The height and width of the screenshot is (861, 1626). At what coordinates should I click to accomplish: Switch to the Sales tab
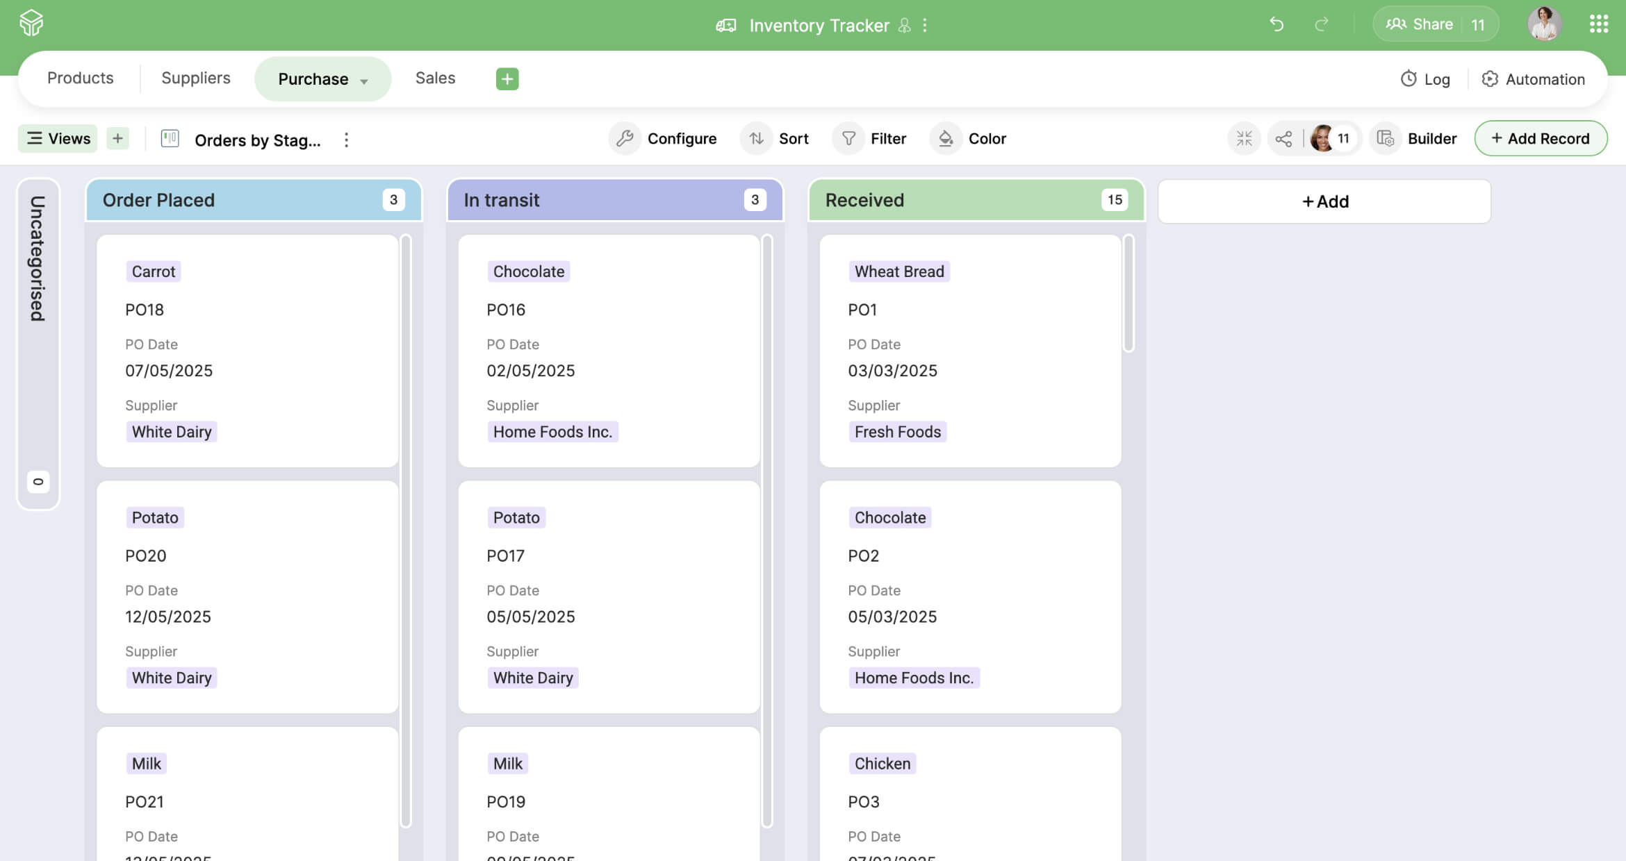(x=435, y=78)
